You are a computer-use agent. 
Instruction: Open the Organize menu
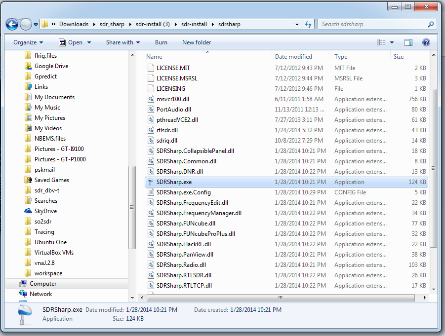28,42
